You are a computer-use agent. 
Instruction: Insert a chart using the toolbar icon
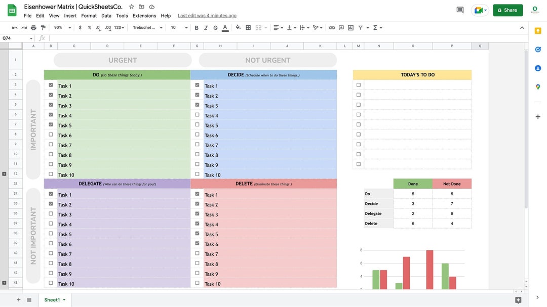click(x=350, y=26)
